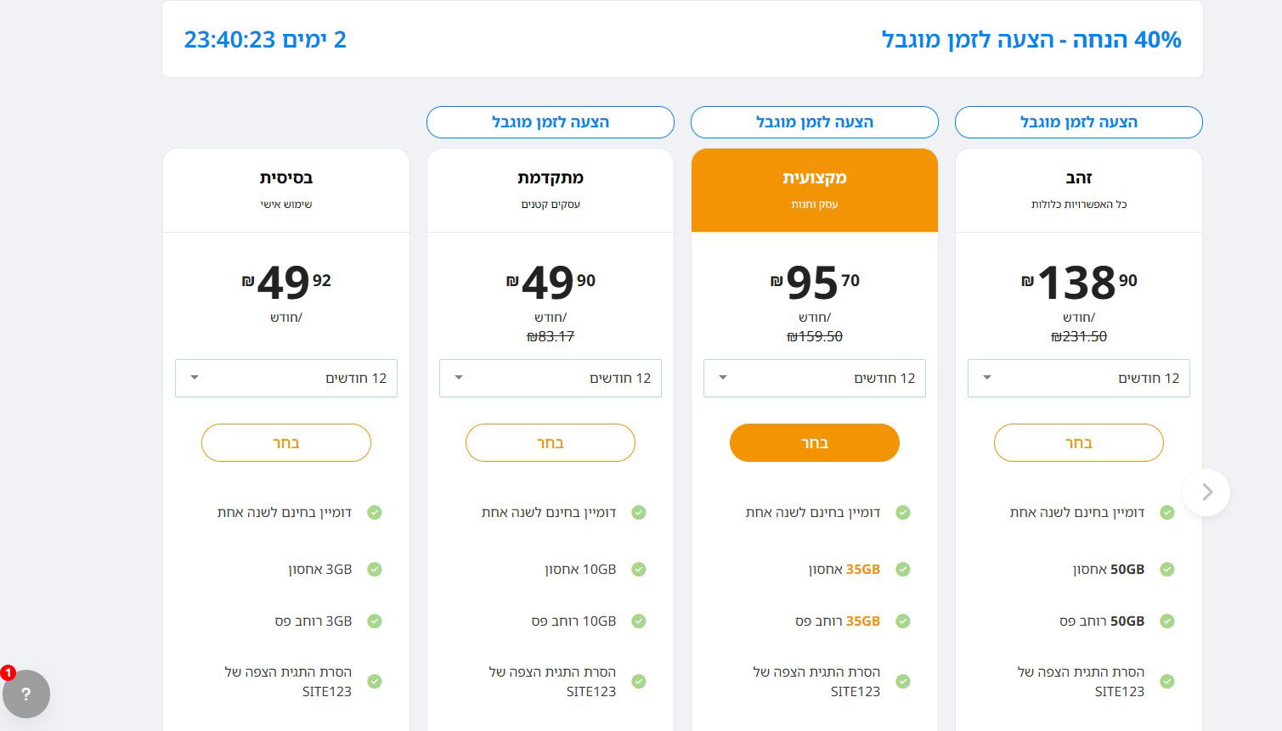Click checkmark for free domain in Gold plan

tap(1167, 513)
